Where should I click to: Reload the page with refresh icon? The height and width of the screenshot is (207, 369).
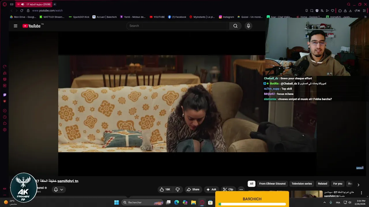click(x=22, y=11)
